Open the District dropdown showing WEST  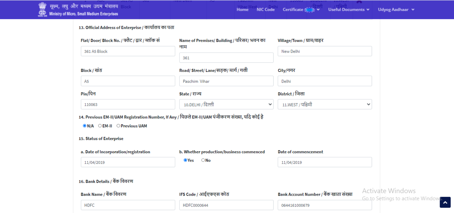click(x=325, y=104)
